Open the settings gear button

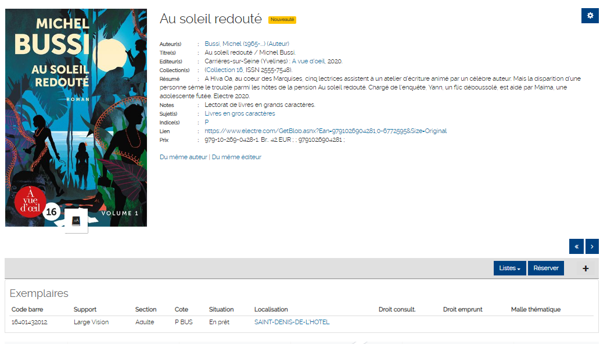click(x=590, y=16)
